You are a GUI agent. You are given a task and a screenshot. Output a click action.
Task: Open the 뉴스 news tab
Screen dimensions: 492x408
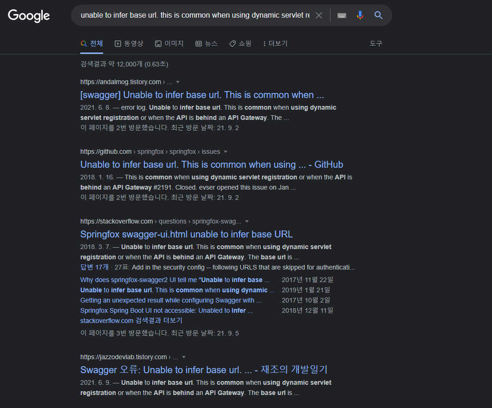click(x=207, y=43)
